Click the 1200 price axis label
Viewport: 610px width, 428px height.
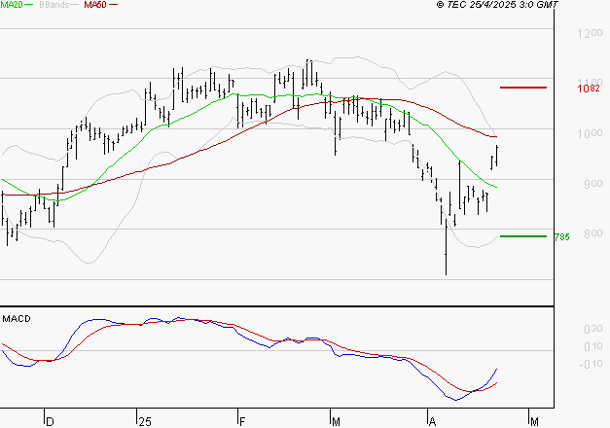[590, 33]
